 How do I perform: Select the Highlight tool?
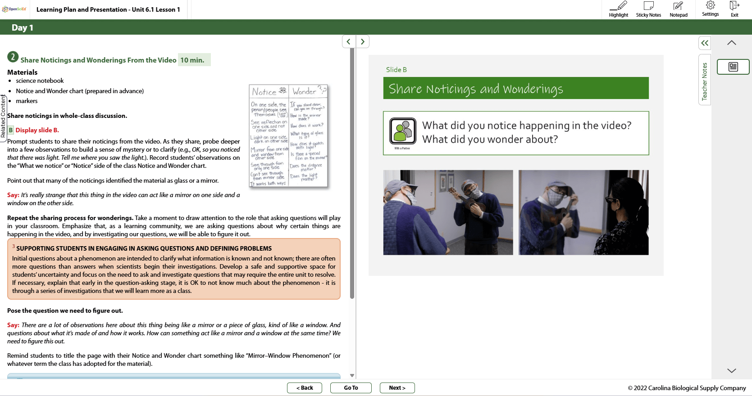(x=618, y=9)
